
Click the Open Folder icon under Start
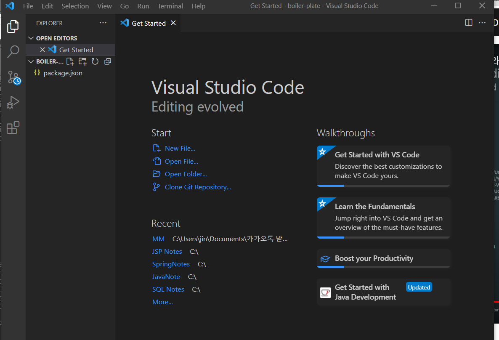(x=156, y=174)
